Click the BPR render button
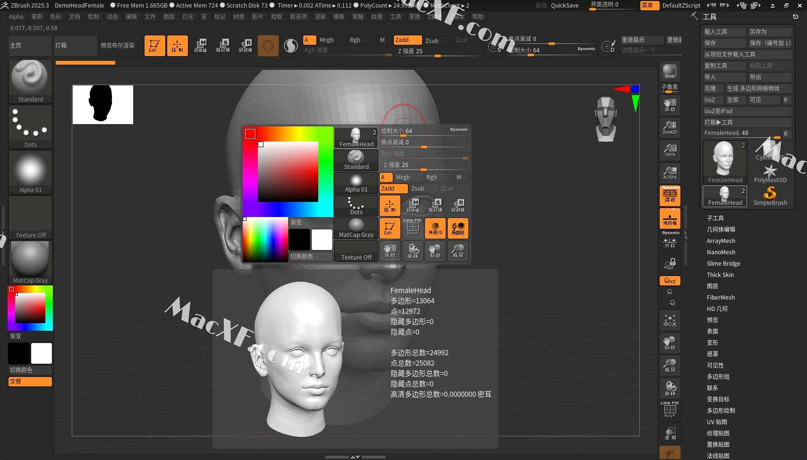Image resolution: width=807 pixels, height=460 pixels. tap(670, 71)
